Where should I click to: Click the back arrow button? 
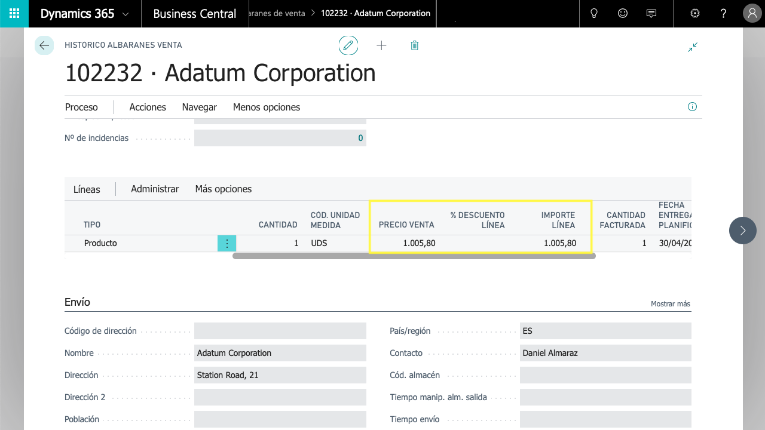pos(44,45)
